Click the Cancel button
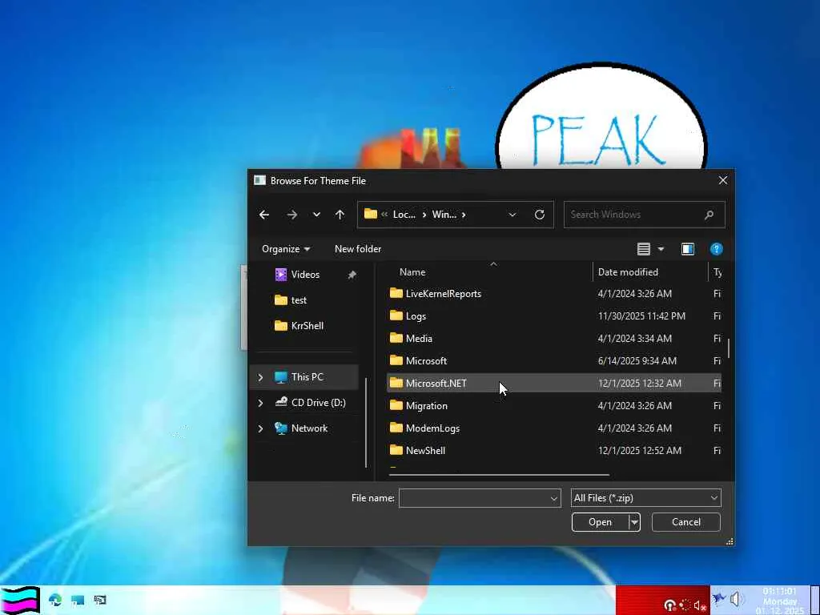This screenshot has height=615, width=820. click(685, 522)
